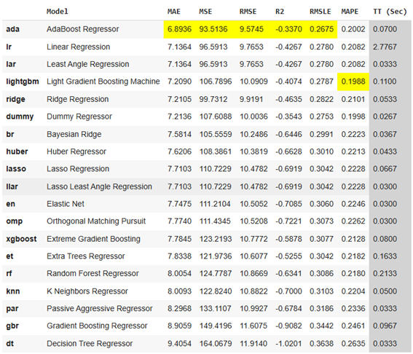
Task: Click the MAE column header
Action: [x=174, y=12]
